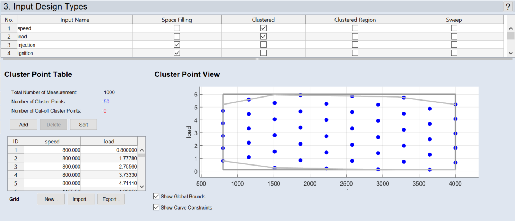515x221 pixels.
Task: Import a grid file
Action: (81, 199)
